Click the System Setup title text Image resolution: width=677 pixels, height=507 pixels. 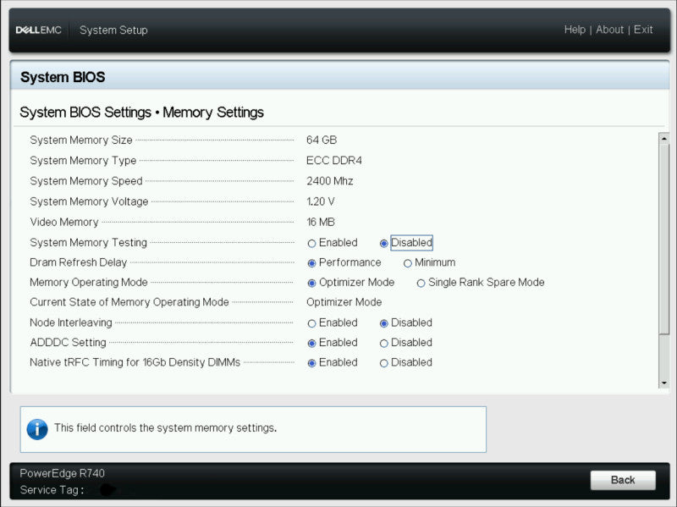point(113,30)
